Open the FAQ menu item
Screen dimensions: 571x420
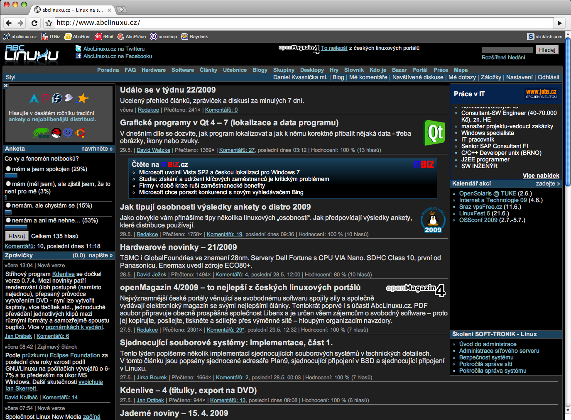point(130,70)
